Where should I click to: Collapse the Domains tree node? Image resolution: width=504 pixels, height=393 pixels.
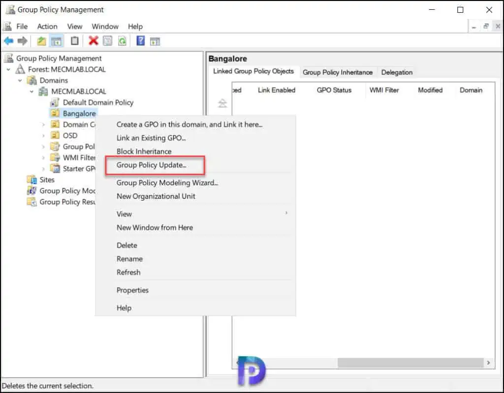coord(20,80)
